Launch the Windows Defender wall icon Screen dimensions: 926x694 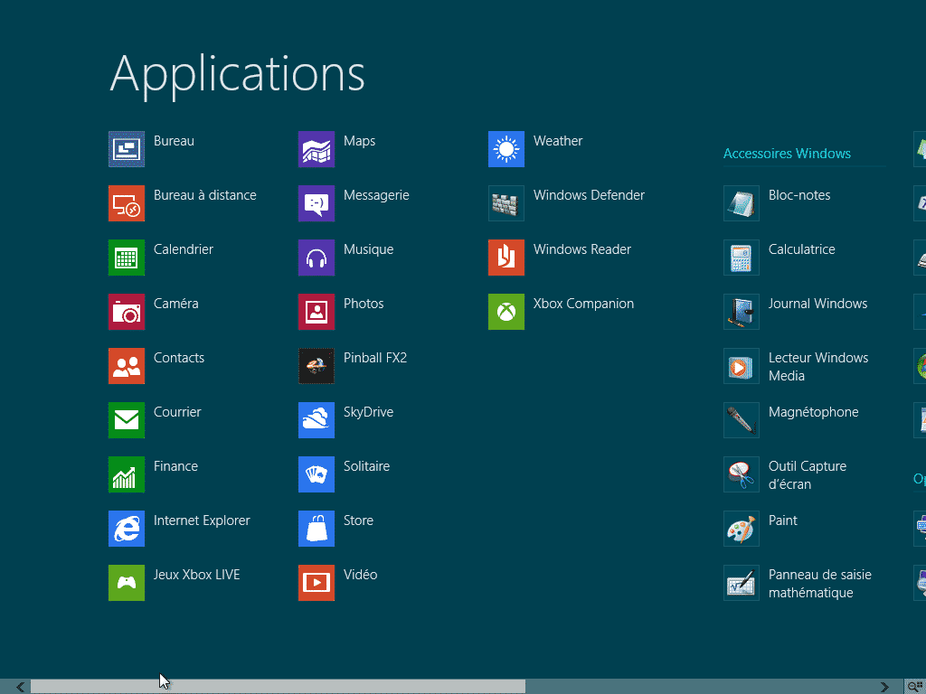pos(506,203)
